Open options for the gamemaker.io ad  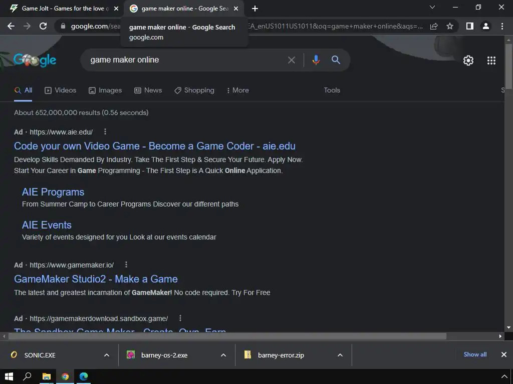[126, 264]
